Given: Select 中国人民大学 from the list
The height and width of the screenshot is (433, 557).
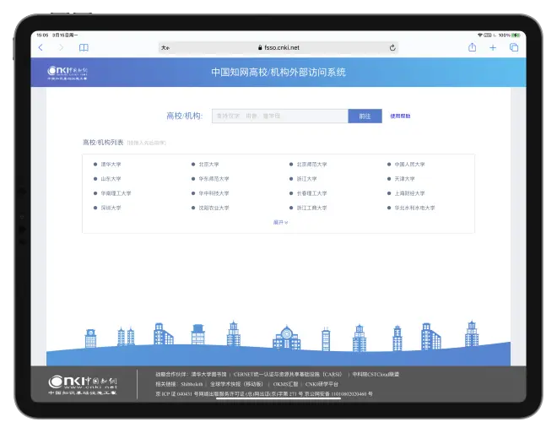Looking at the screenshot, I should click(x=409, y=165).
